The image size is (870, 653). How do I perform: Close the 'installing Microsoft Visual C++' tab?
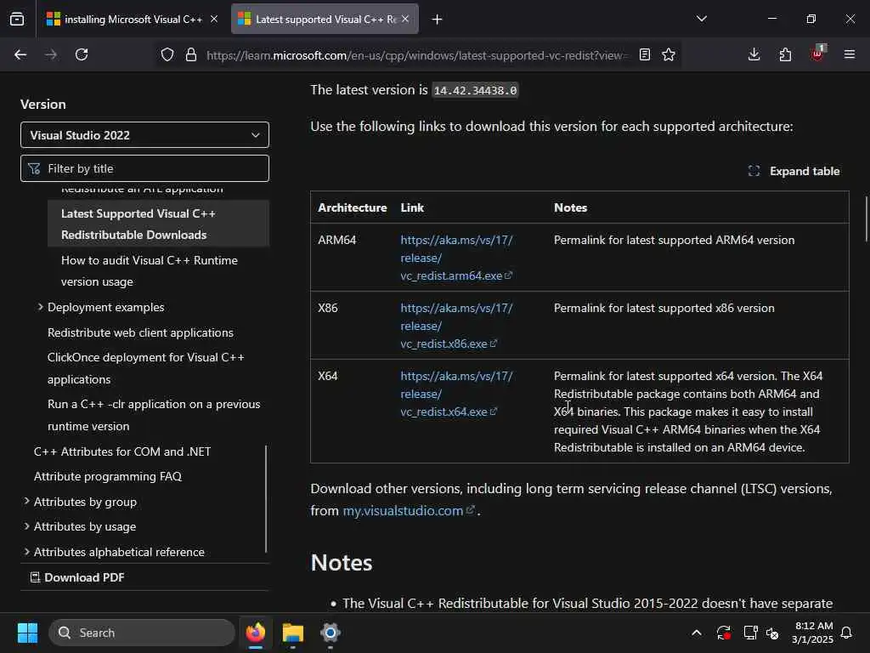coord(214,19)
